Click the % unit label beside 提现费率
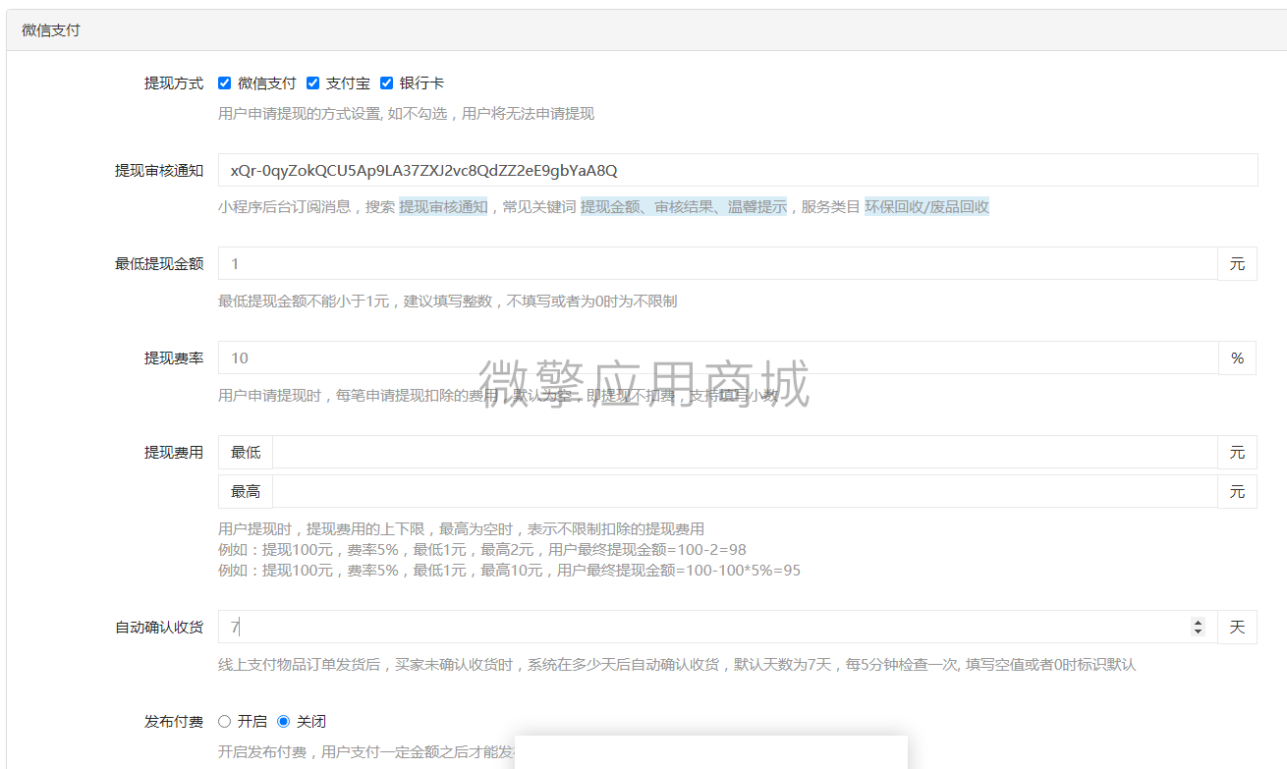The image size is (1287, 769). point(1237,357)
